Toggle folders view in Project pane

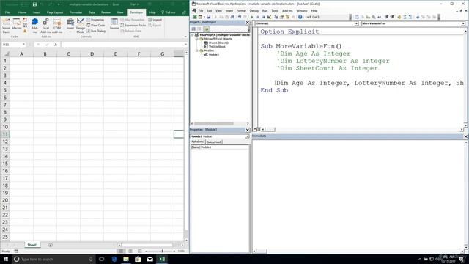[x=206, y=29]
